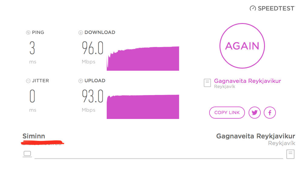Click the server icon at bottom right
Screen dimensions: 308x173
[x=290, y=154]
